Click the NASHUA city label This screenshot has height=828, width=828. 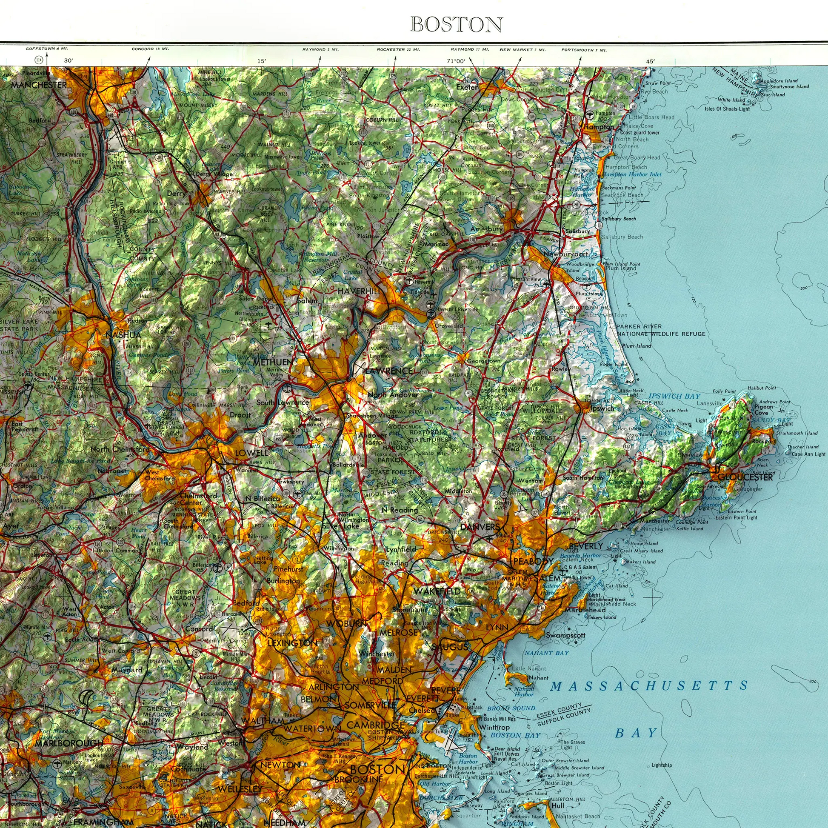point(123,334)
